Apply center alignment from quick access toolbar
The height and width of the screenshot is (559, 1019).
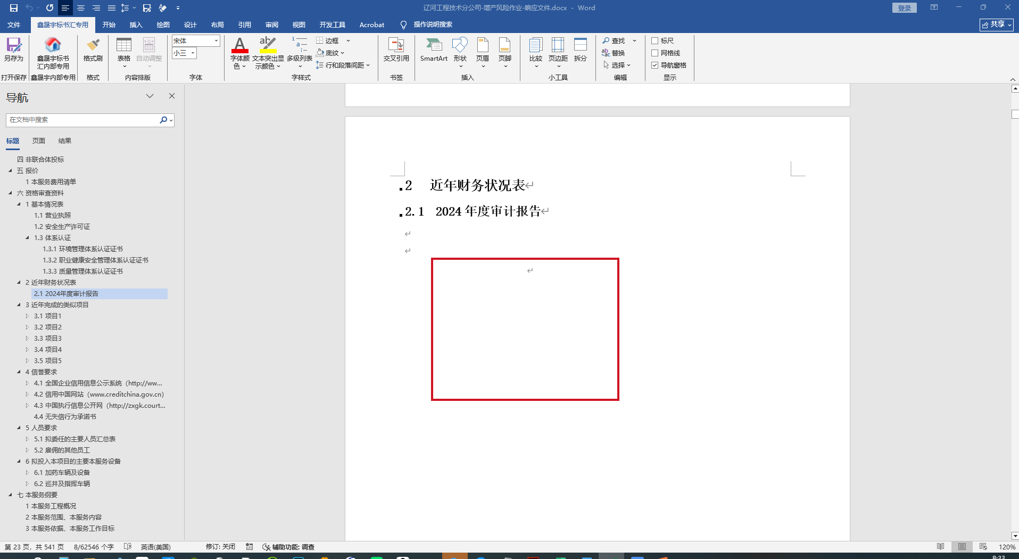pos(81,8)
